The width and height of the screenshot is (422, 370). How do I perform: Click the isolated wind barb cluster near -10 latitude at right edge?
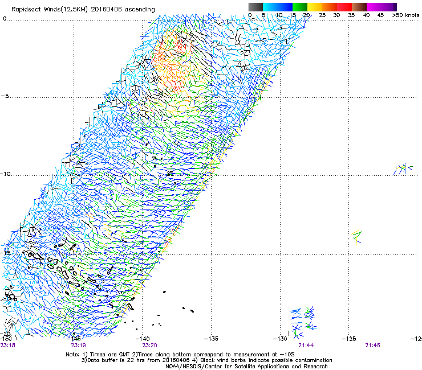[403, 168]
